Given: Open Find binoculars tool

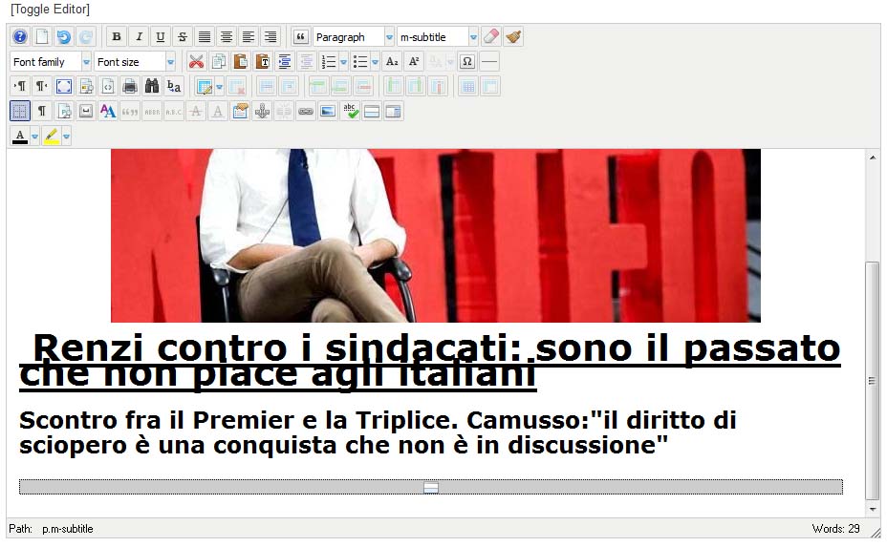Looking at the screenshot, I should 151,87.
